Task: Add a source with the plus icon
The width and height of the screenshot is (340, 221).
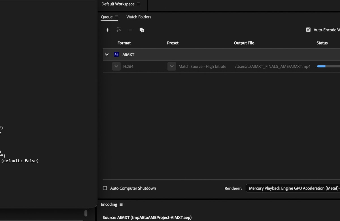Action: [x=107, y=30]
